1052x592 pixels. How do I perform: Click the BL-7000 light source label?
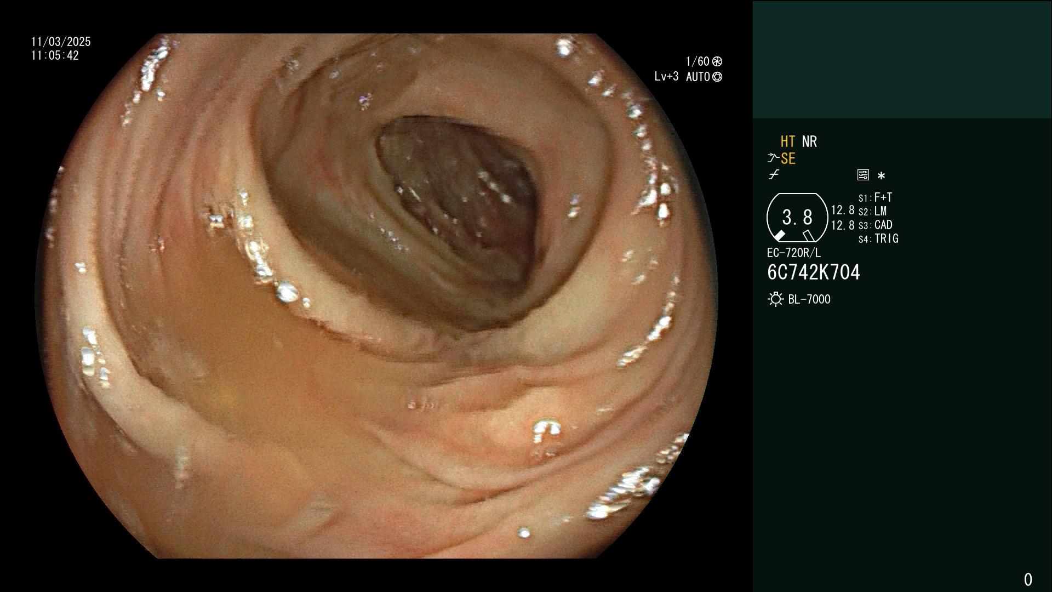809,299
